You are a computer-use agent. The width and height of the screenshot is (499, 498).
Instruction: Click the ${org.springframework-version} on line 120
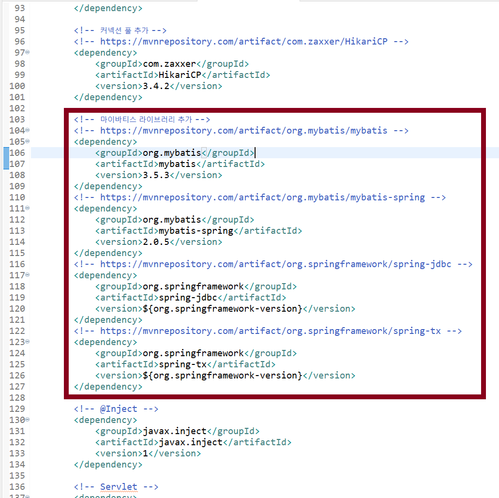point(223,309)
